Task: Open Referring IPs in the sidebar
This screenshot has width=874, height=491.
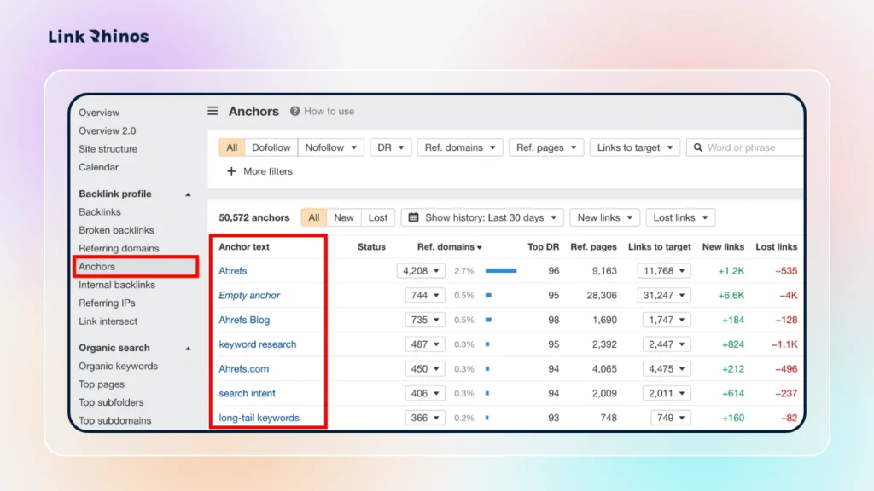Action: (x=107, y=303)
